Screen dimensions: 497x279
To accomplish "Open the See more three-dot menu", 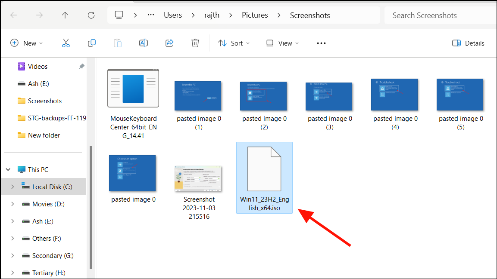I will click(x=321, y=43).
